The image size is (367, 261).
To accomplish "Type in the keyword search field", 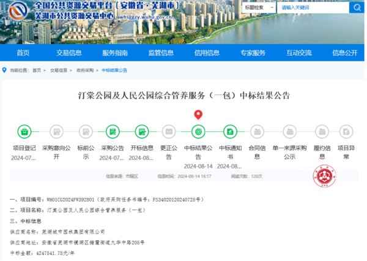I will click(312, 8).
